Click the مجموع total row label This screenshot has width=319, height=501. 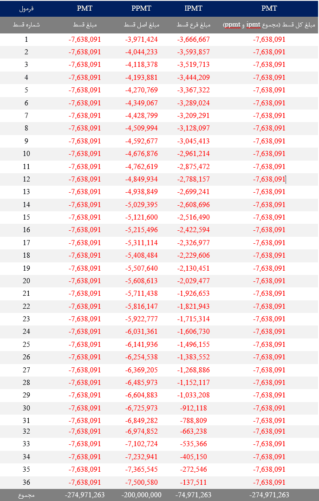click(x=26, y=495)
